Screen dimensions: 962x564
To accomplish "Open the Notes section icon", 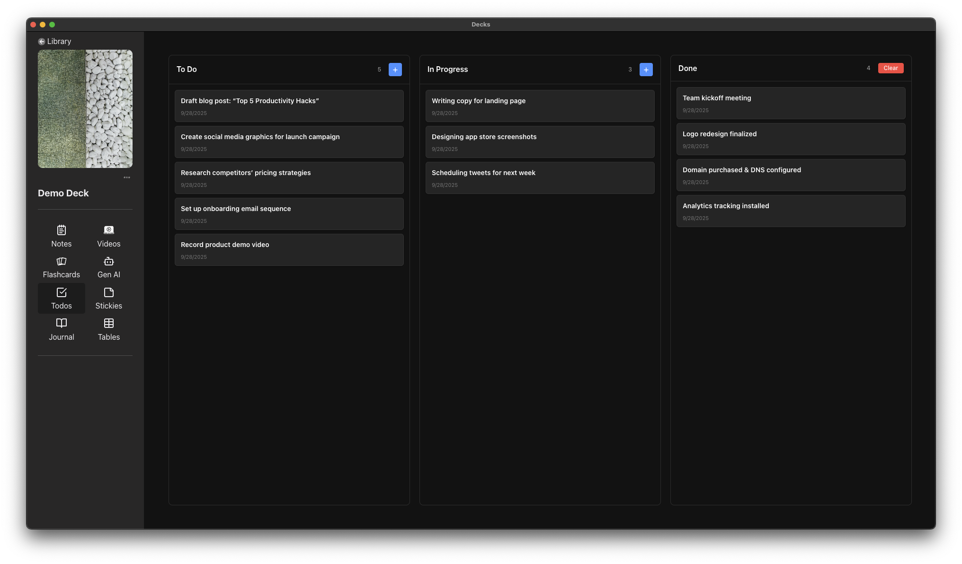I will pos(62,230).
